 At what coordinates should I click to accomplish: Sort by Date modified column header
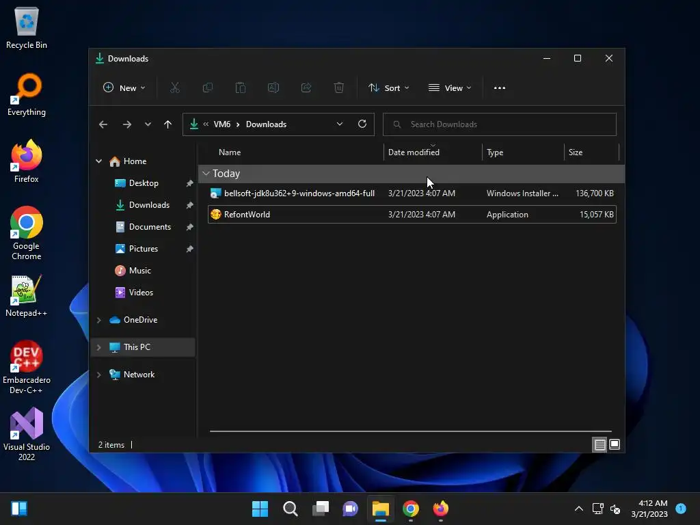coord(414,152)
